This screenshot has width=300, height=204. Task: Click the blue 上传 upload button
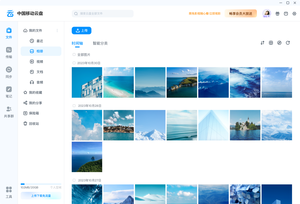tap(81, 31)
